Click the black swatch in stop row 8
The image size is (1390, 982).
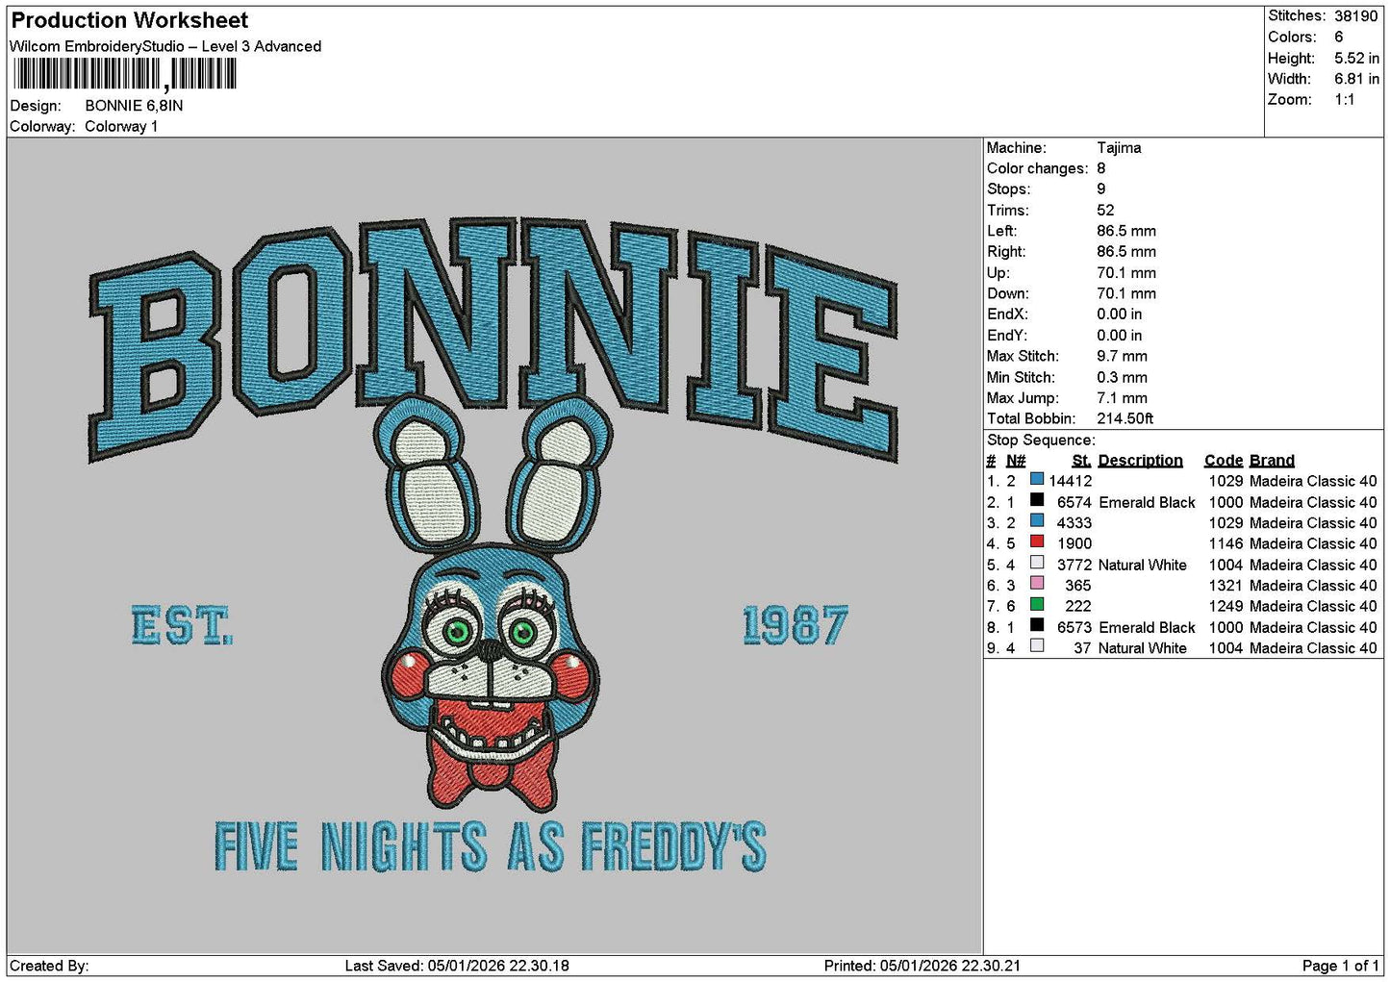(x=1037, y=625)
